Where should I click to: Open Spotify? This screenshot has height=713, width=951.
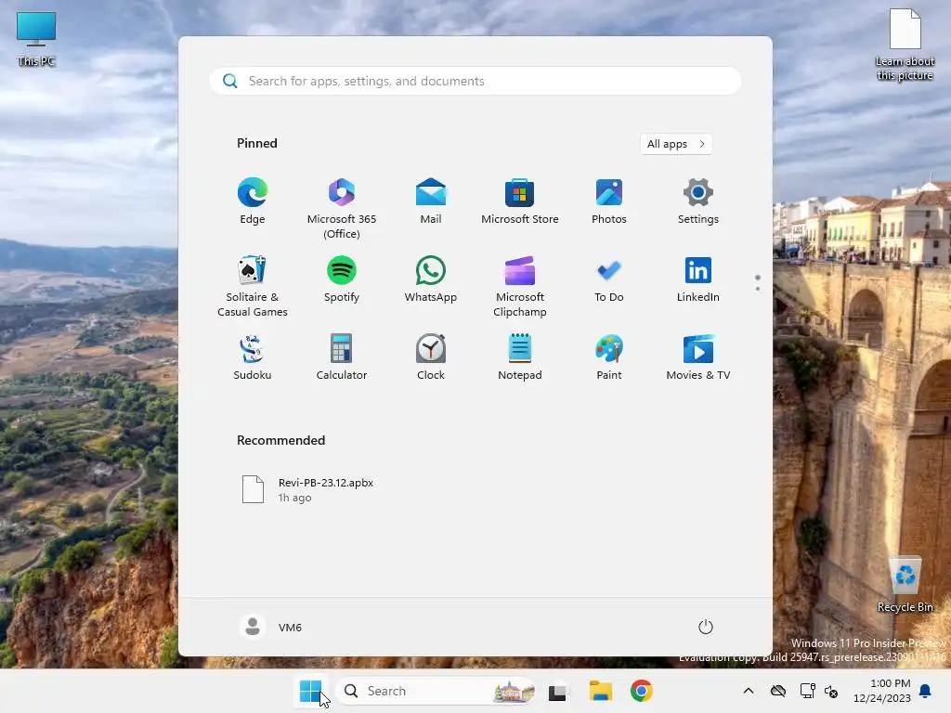(x=342, y=279)
